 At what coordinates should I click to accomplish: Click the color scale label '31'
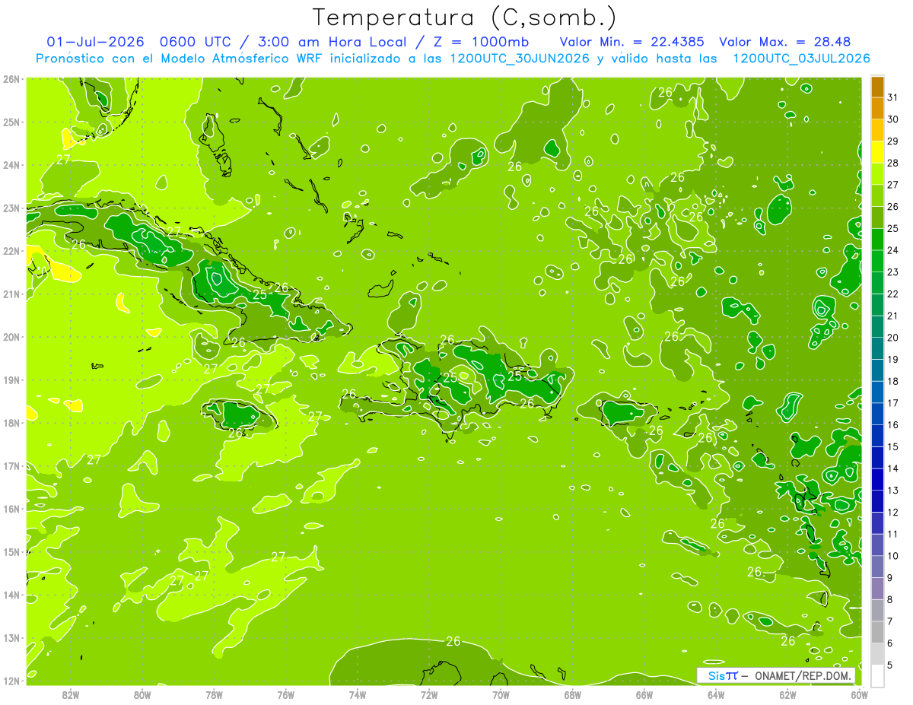892,97
